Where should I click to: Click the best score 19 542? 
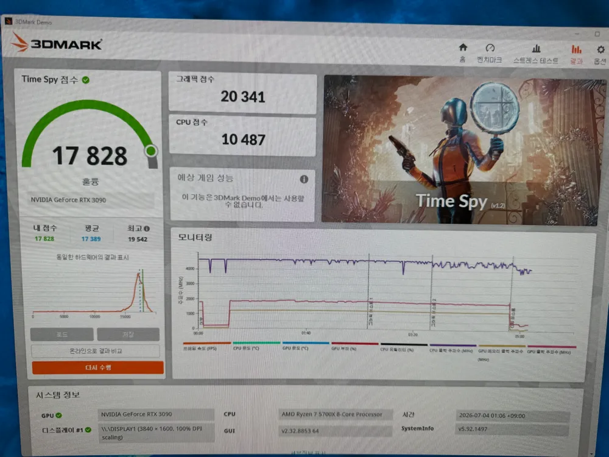[138, 239]
